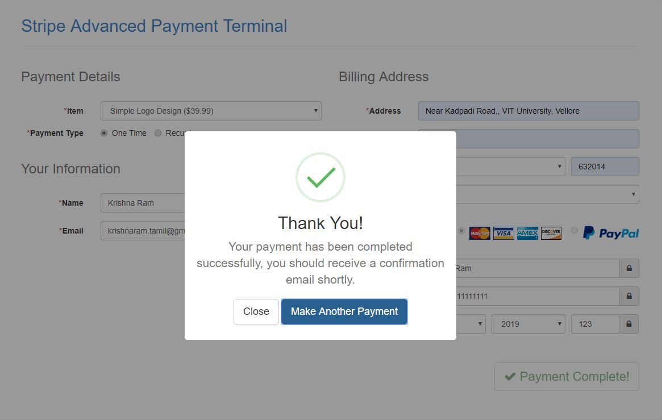Screen dimensions: 662x420
Task: Click the MasterCard logo icon
Action: click(x=480, y=233)
